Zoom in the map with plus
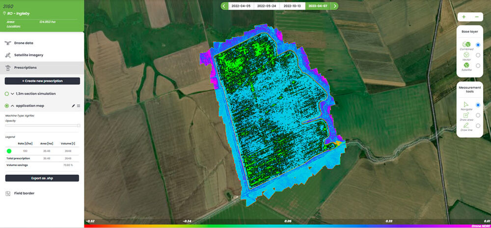The height and width of the screenshot is (228, 491). click(x=464, y=17)
